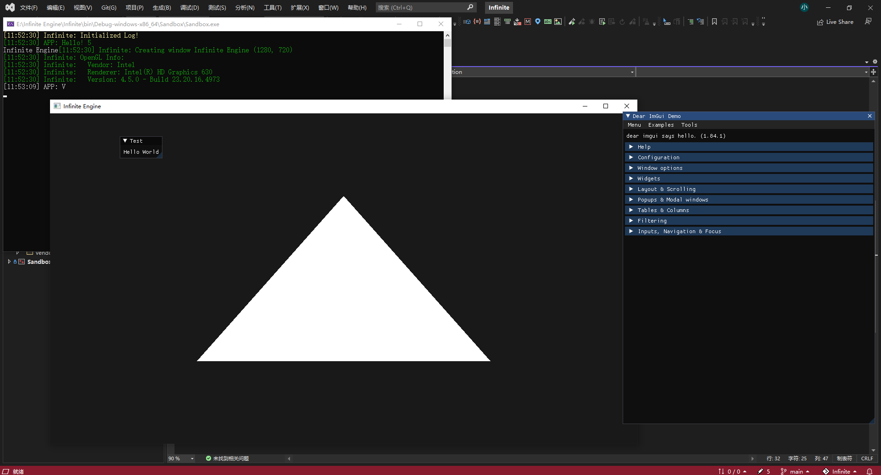Expand the Popups & Modal windows section

(749, 200)
